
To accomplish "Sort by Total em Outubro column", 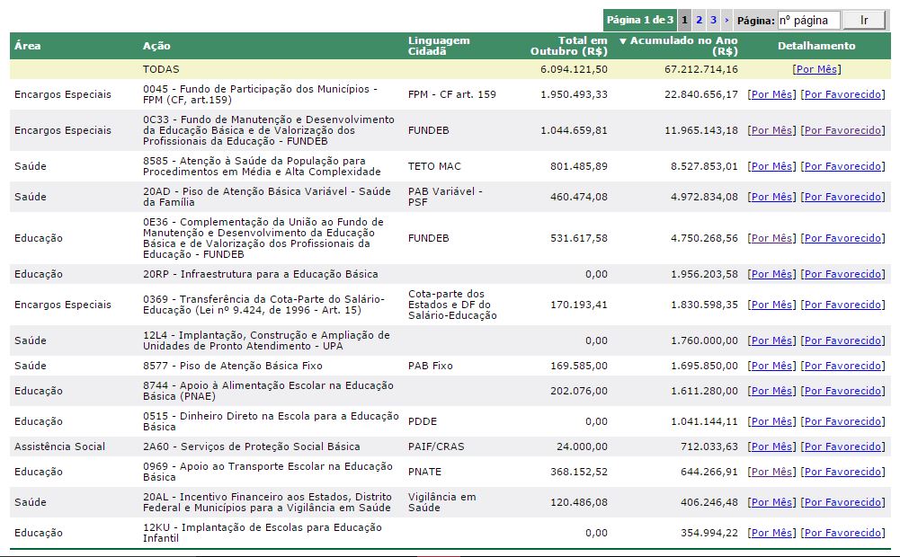I will (x=569, y=46).
